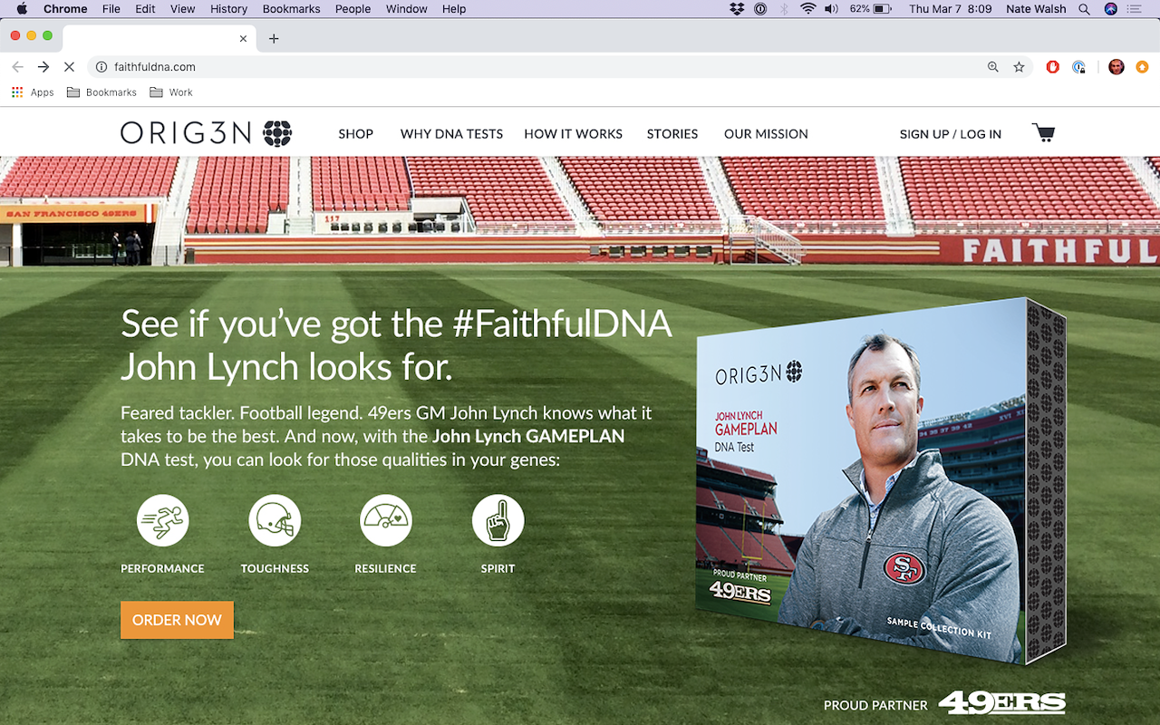This screenshot has height=725, width=1160.
Task: Click the Dropbox menu bar icon
Action: (x=737, y=9)
